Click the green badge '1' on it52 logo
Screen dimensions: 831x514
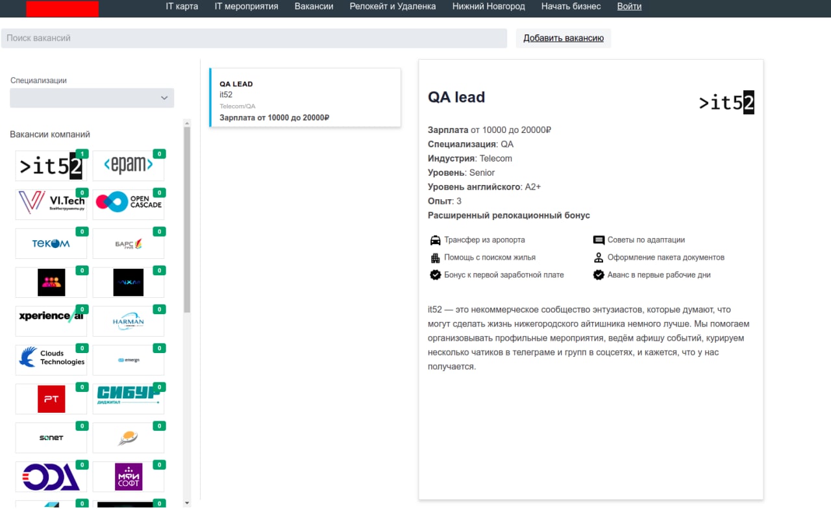pos(82,154)
